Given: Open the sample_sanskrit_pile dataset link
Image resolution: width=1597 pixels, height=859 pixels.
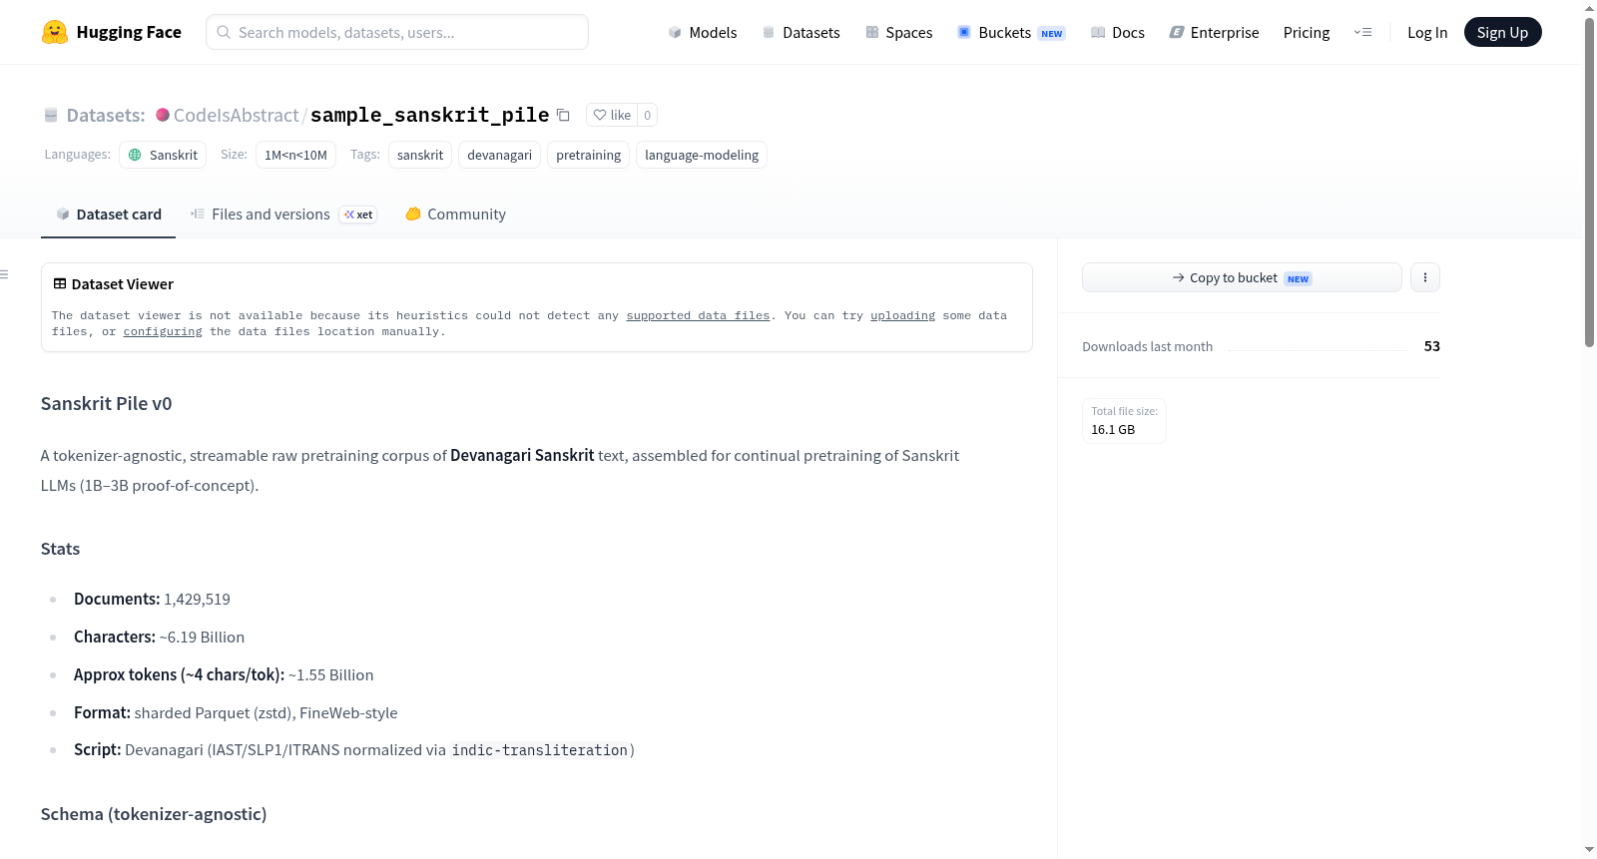Looking at the screenshot, I should 430,115.
